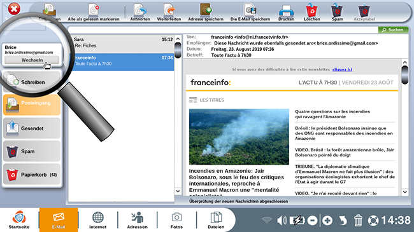
Task: Forward the email with the Weiterleiten icon
Action: (x=169, y=12)
